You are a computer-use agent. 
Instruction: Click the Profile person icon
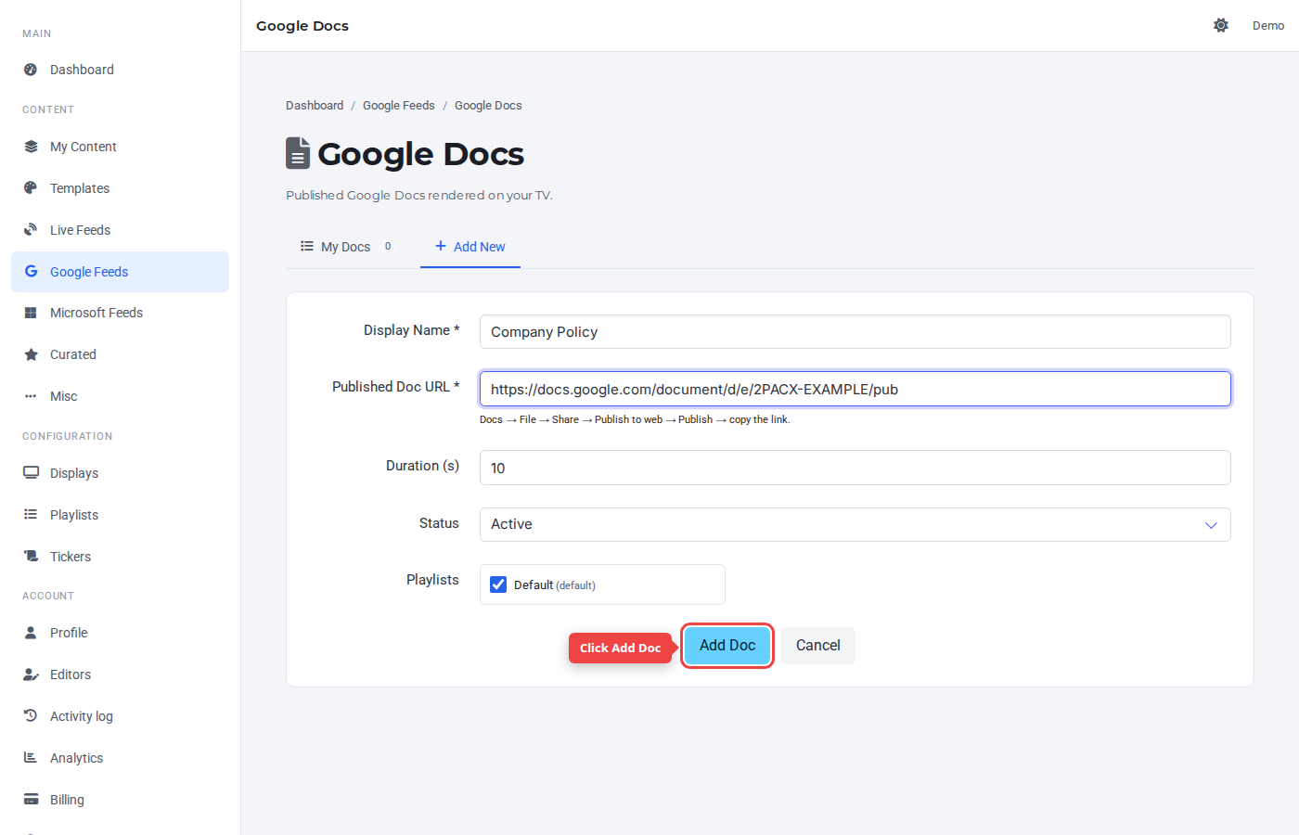click(31, 633)
